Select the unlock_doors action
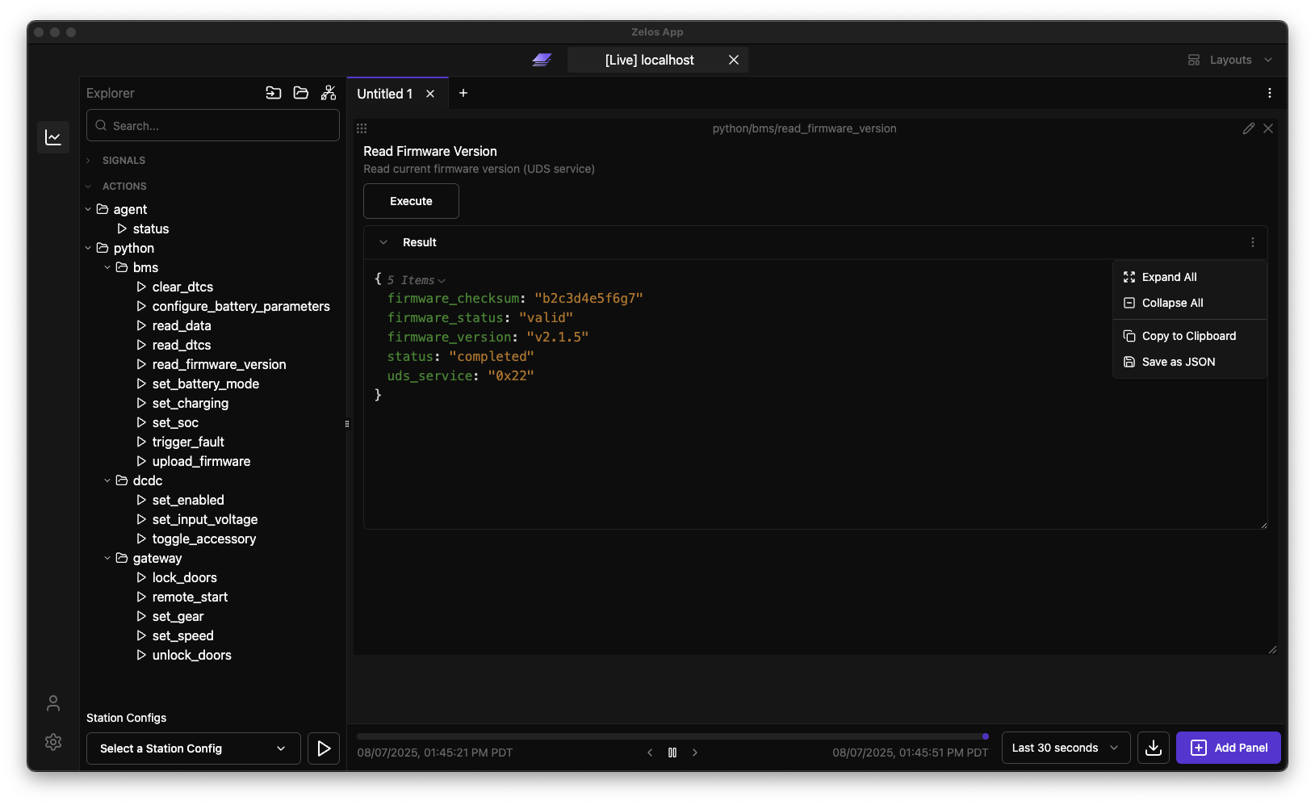 (x=191, y=655)
